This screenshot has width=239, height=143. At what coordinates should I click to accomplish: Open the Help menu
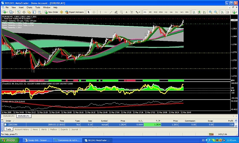click(55, 8)
